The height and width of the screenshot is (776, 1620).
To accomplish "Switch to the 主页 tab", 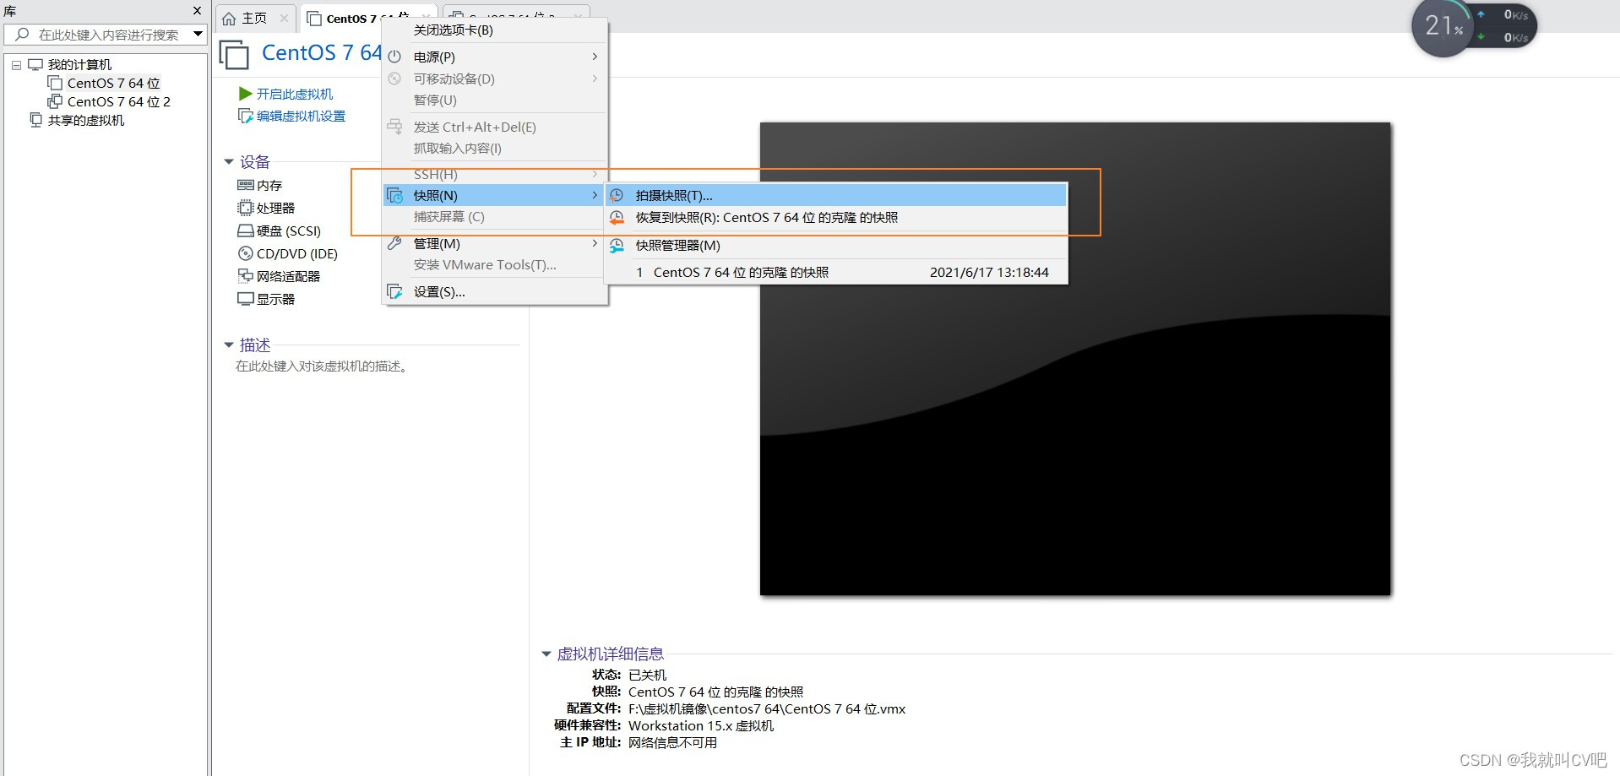I will [254, 19].
